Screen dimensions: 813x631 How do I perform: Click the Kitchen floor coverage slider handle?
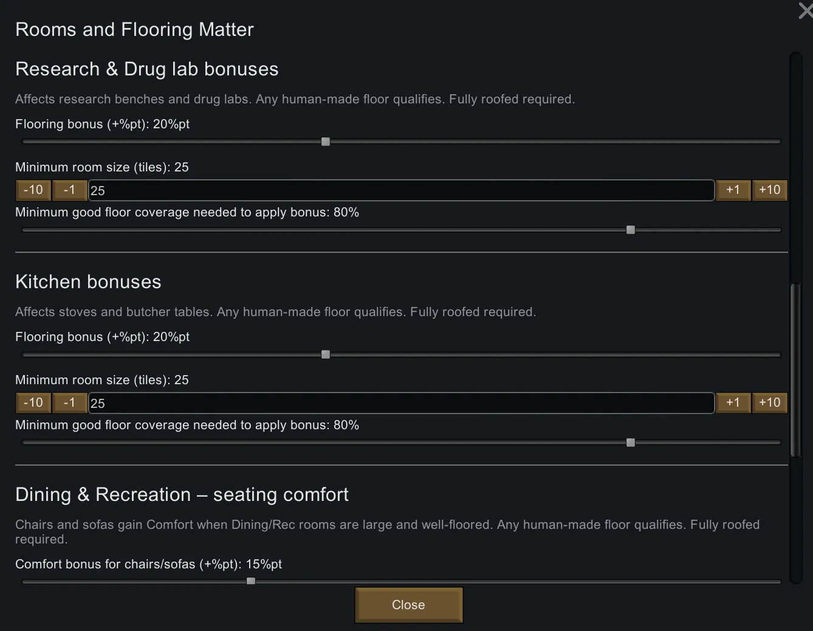click(x=631, y=443)
